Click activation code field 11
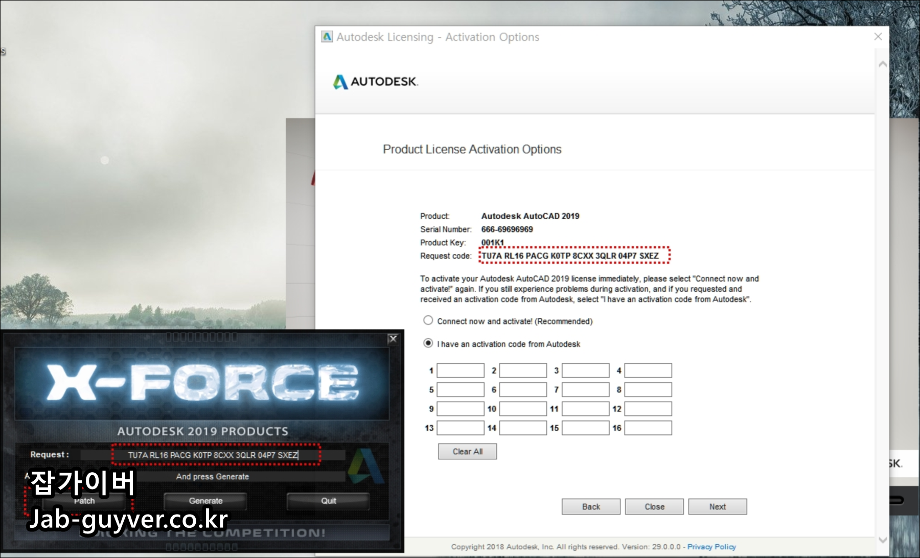 586,409
